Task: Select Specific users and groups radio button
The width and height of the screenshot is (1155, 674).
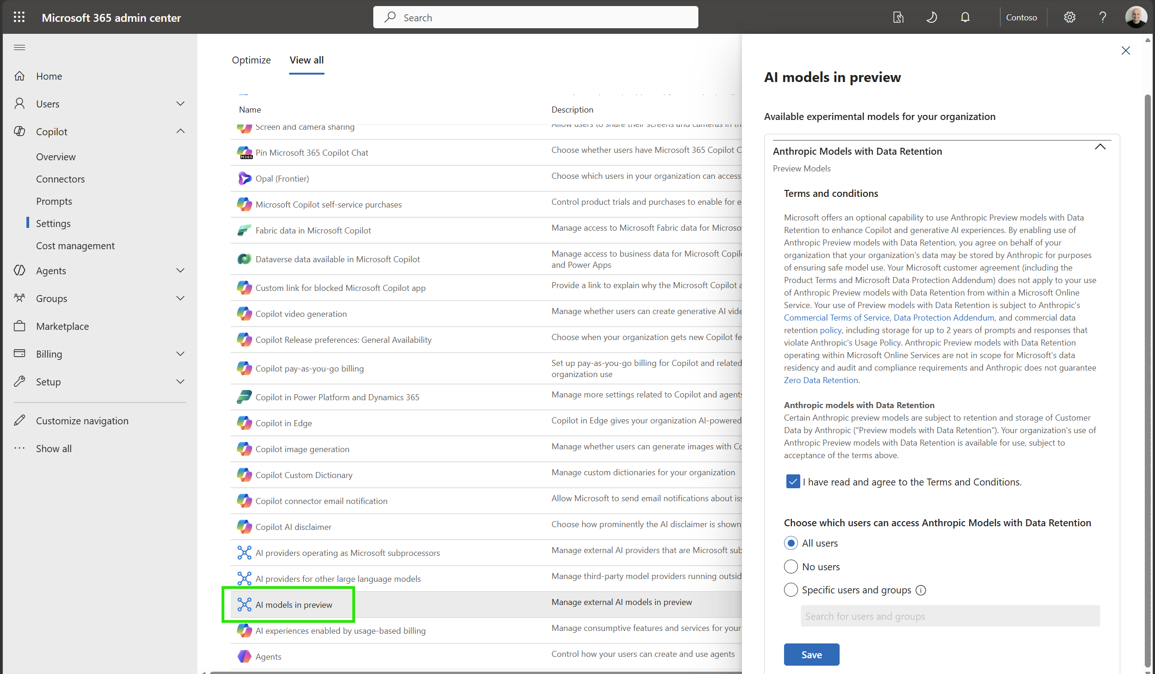Action: [x=791, y=590]
